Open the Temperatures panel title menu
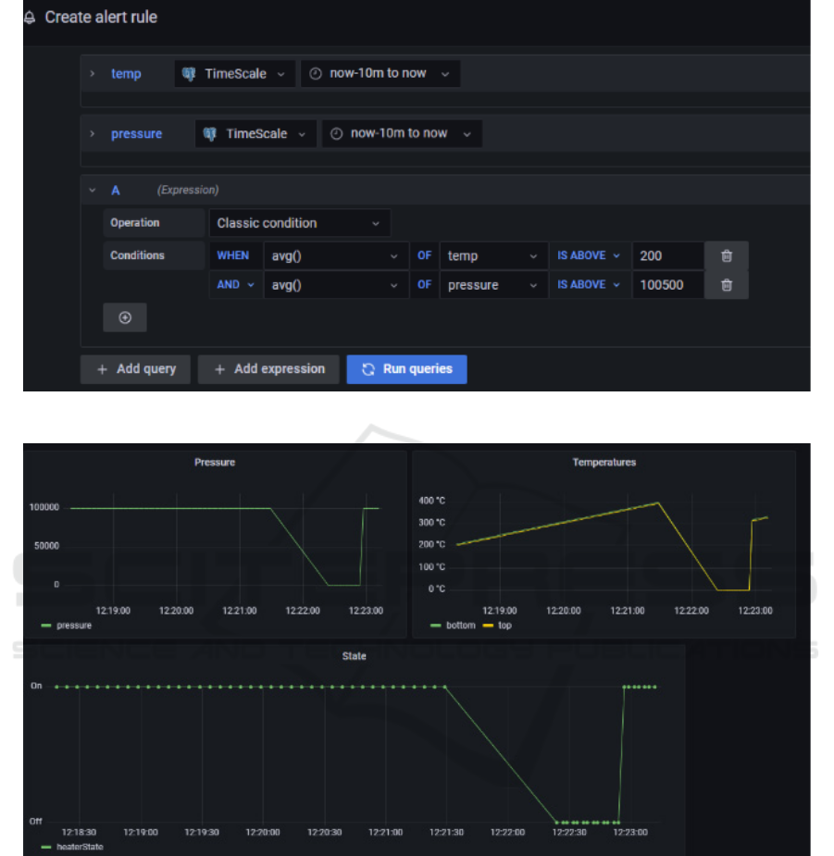 click(604, 462)
